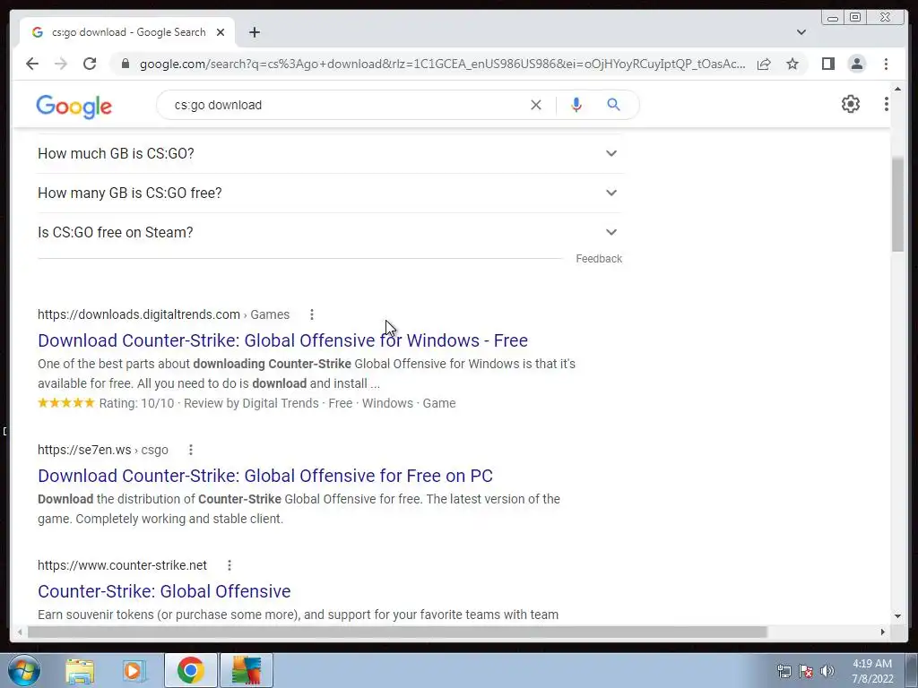This screenshot has height=688, width=918.
Task: Open the Chrome side panel
Action: pos(827,64)
